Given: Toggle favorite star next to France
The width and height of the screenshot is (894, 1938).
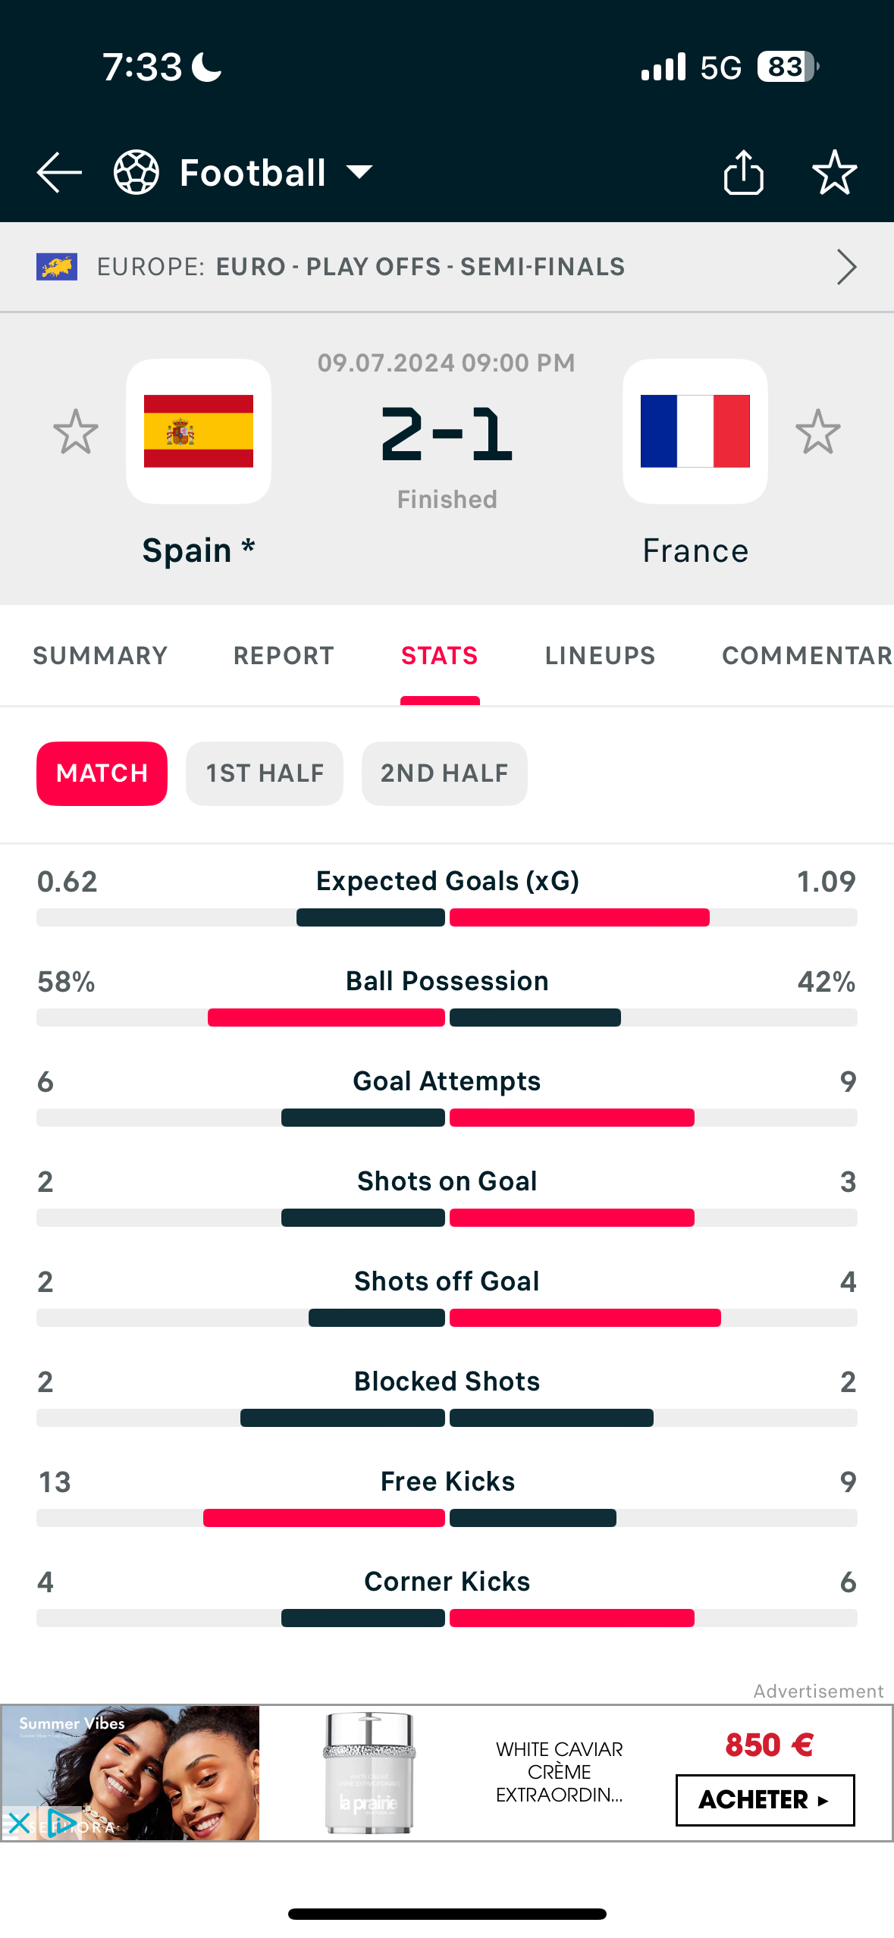Looking at the screenshot, I should tap(818, 432).
